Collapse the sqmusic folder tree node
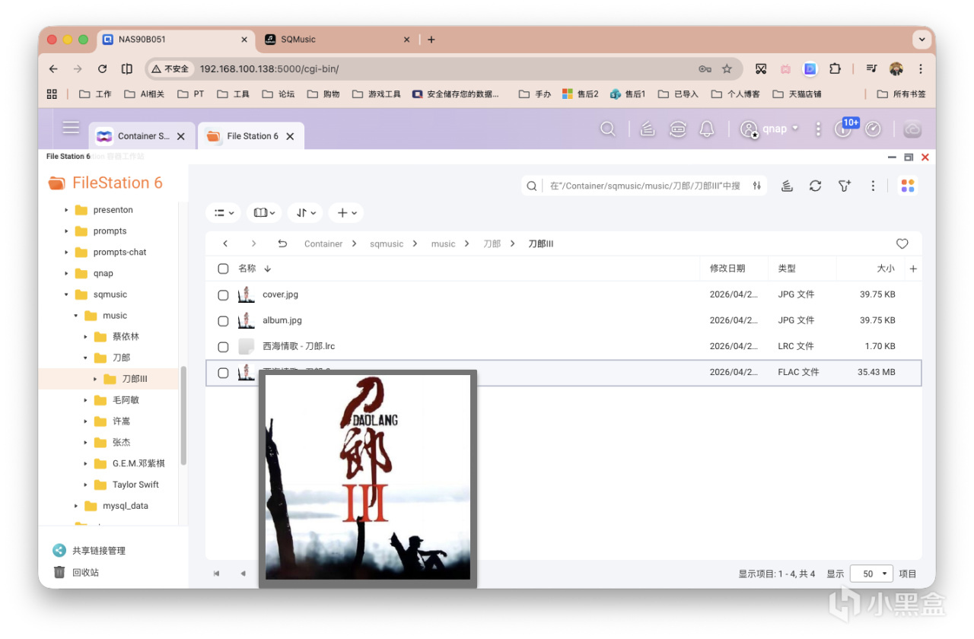This screenshot has height=639, width=974. click(x=66, y=294)
